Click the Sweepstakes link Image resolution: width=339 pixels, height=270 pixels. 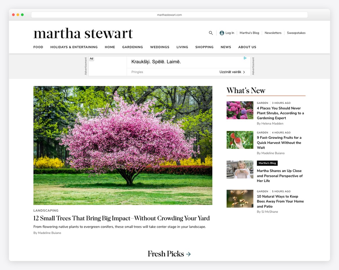tap(296, 33)
